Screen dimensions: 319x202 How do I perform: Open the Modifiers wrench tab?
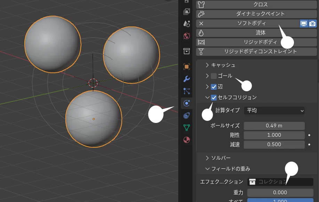click(186, 79)
